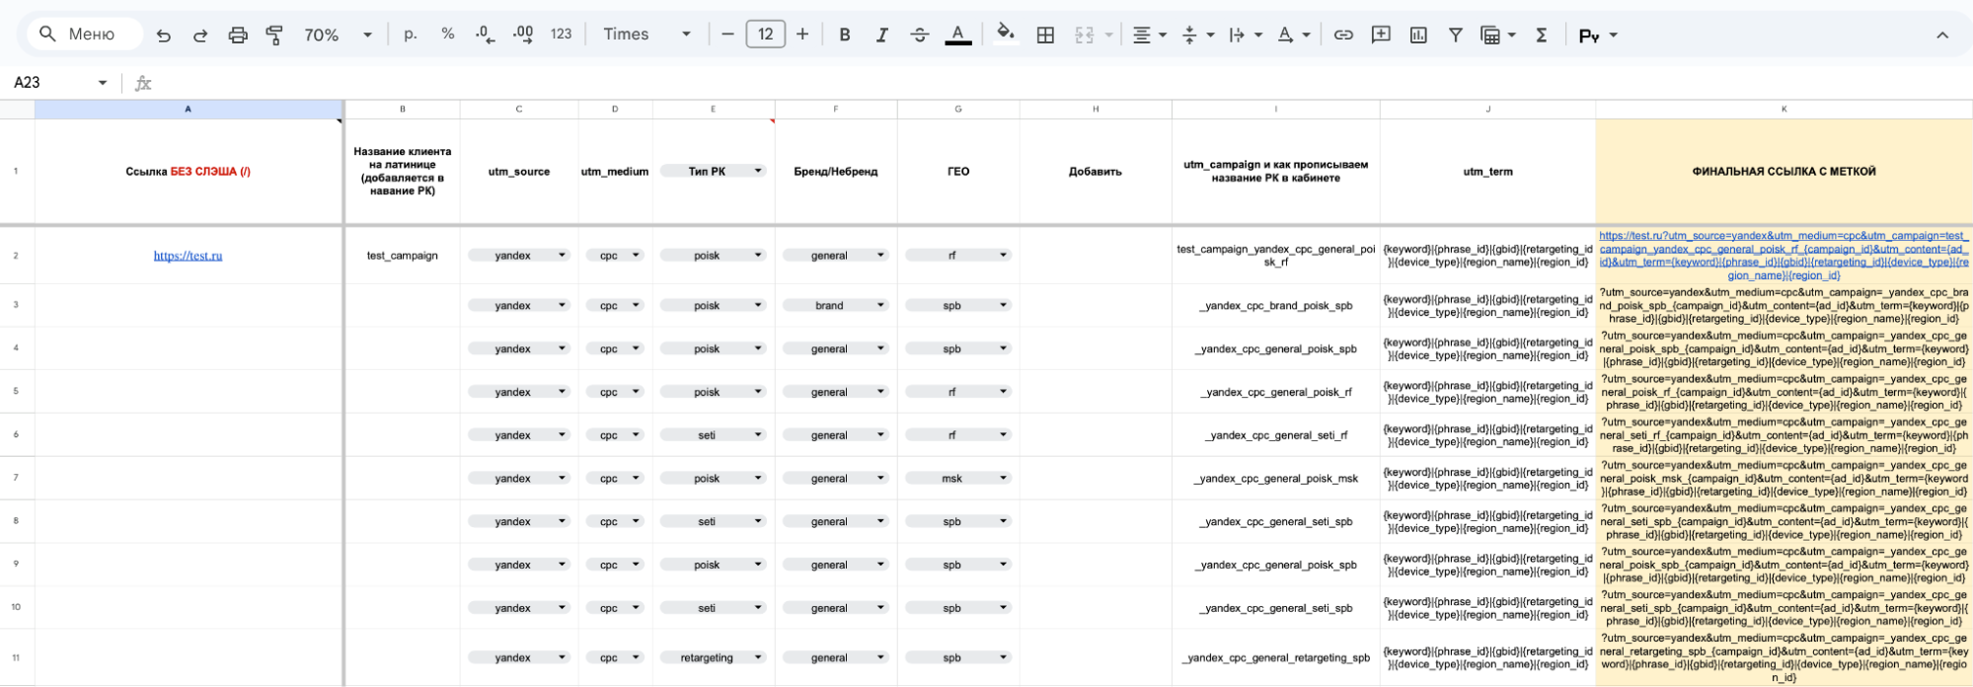1973x687 pixels.
Task: Toggle italic formatting
Action: point(881,35)
